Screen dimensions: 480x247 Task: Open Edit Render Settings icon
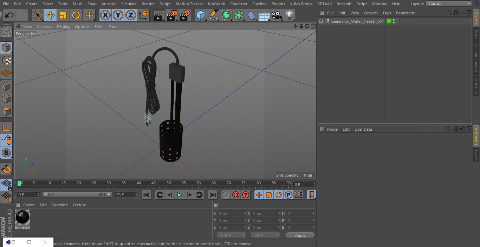[x=185, y=15]
